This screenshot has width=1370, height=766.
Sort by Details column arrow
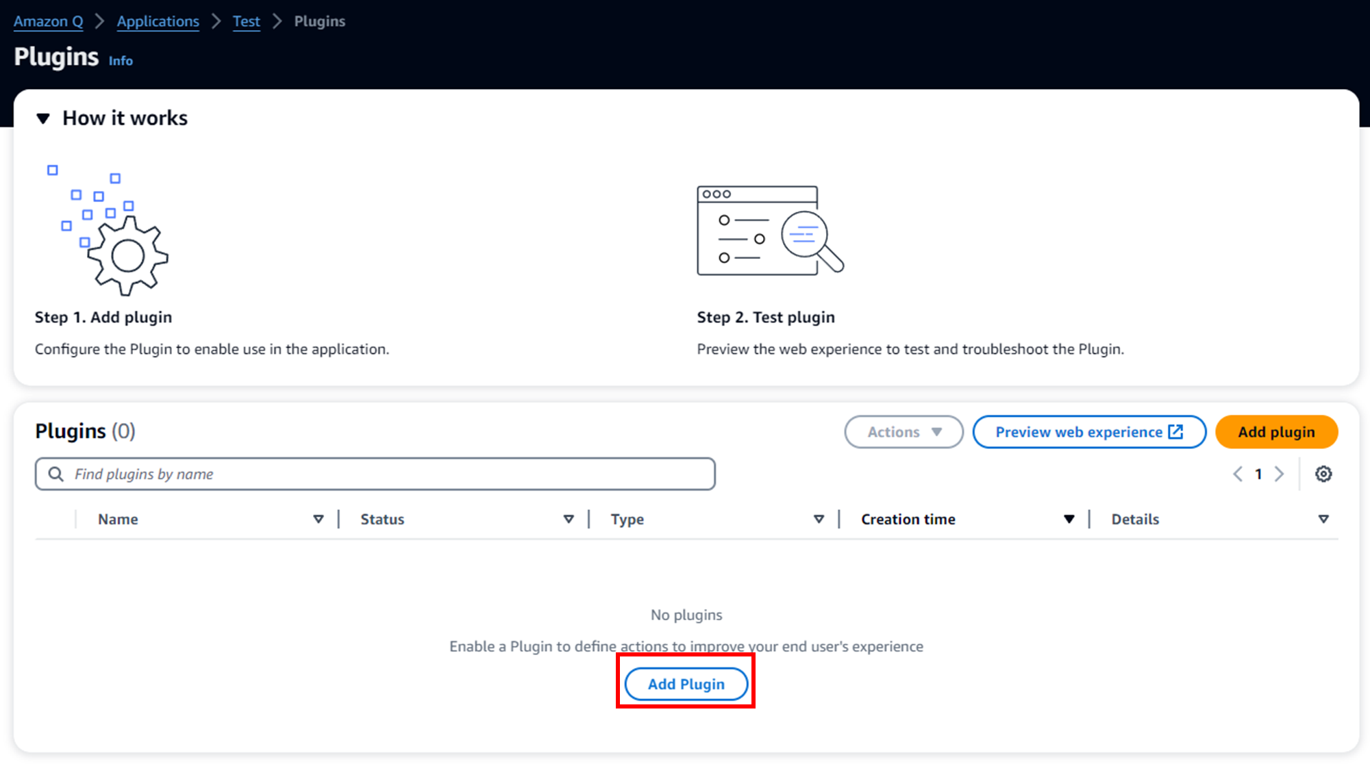point(1323,519)
